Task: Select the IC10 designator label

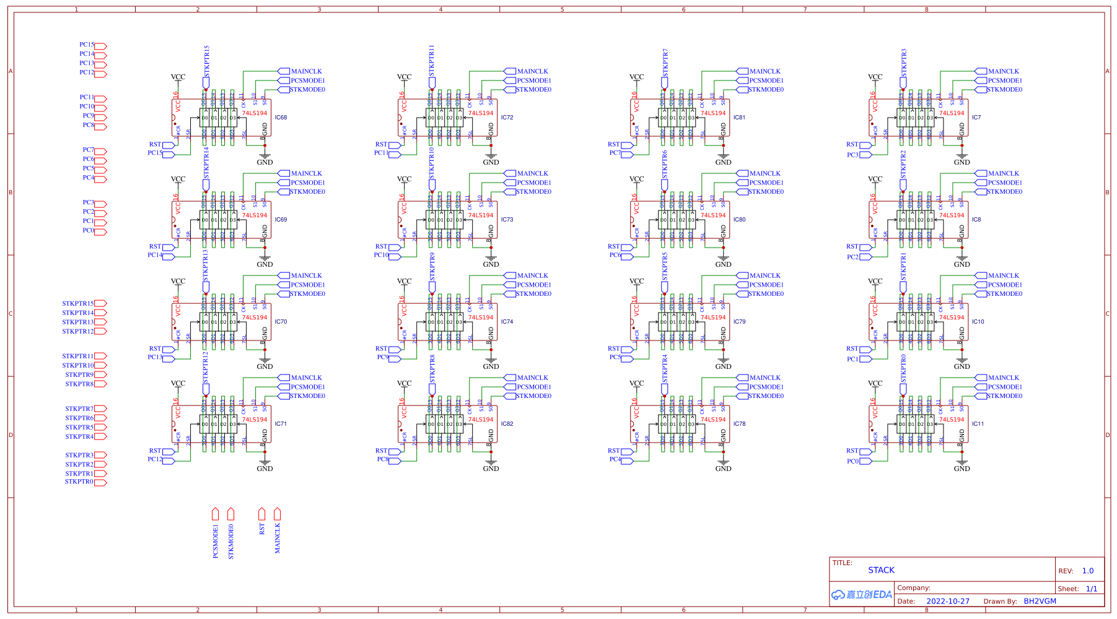Action: [978, 322]
